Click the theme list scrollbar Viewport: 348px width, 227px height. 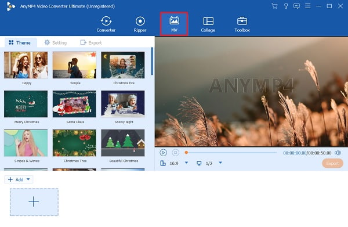click(x=152, y=61)
